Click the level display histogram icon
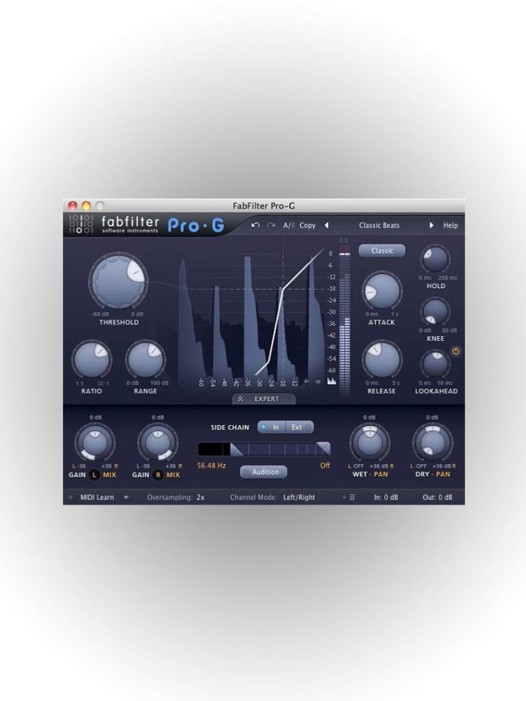The height and width of the screenshot is (701, 526). pyautogui.click(x=331, y=381)
